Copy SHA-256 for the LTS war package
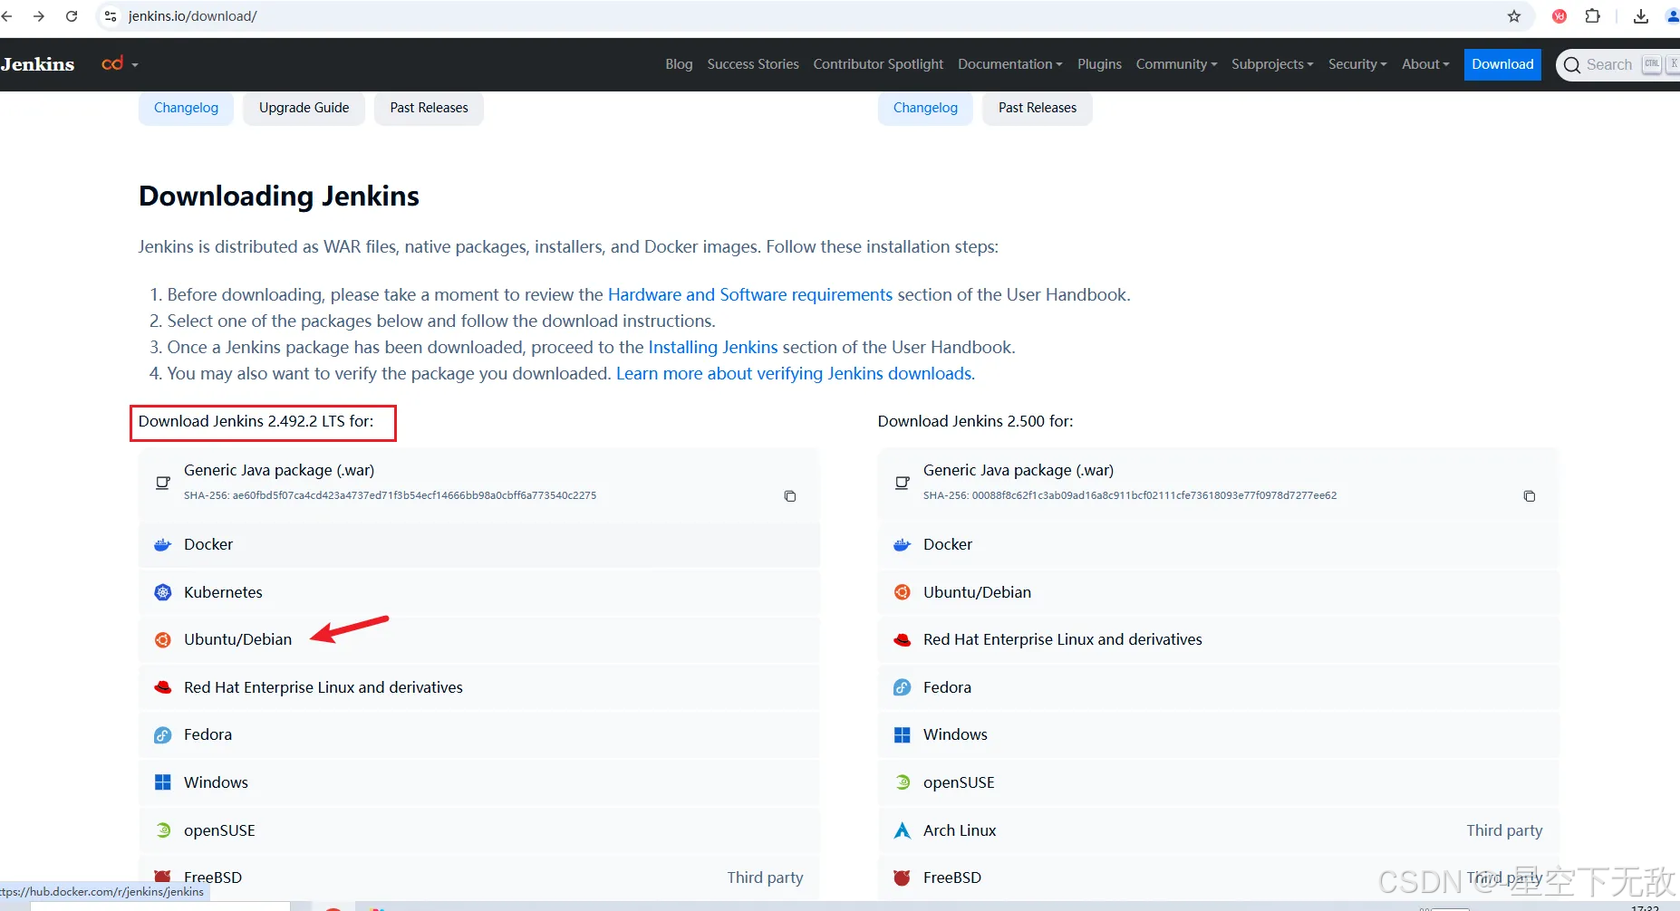The width and height of the screenshot is (1680, 911). [x=790, y=496]
